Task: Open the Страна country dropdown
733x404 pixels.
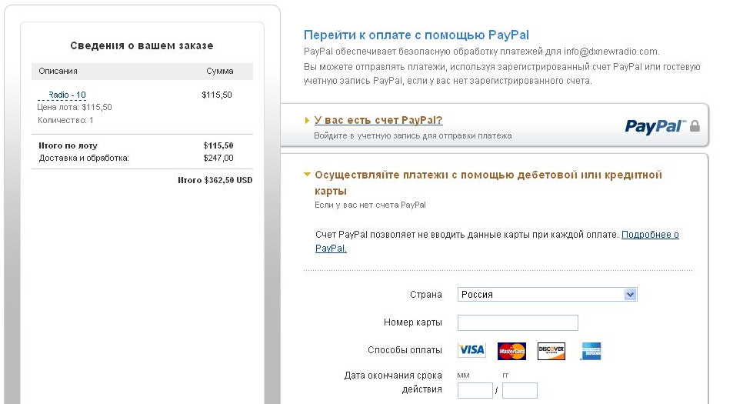Action: tap(547, 295)
